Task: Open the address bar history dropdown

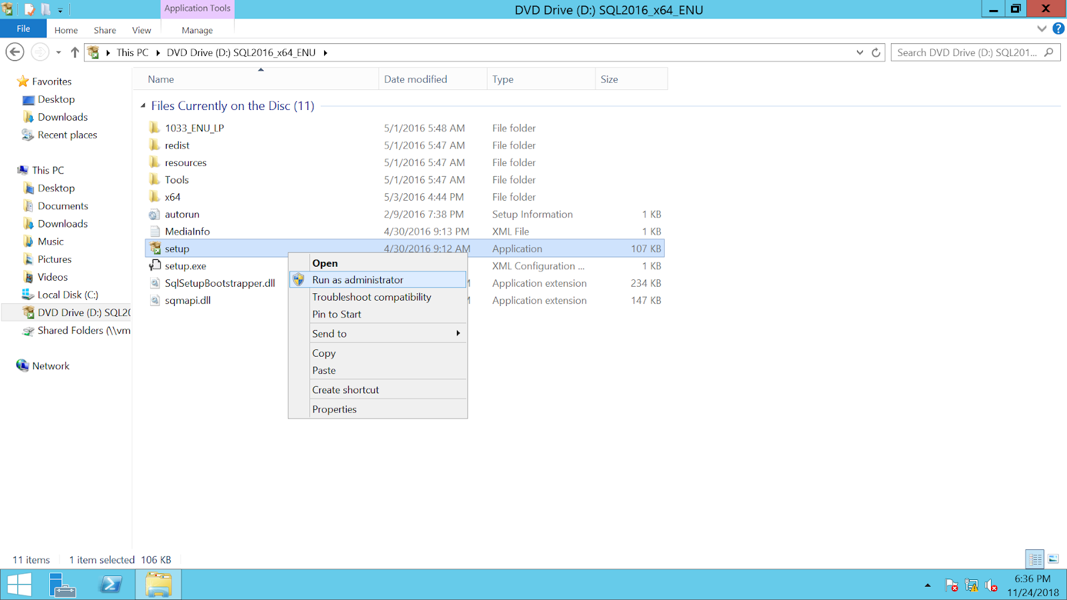Action: click(x=859, y=52)
